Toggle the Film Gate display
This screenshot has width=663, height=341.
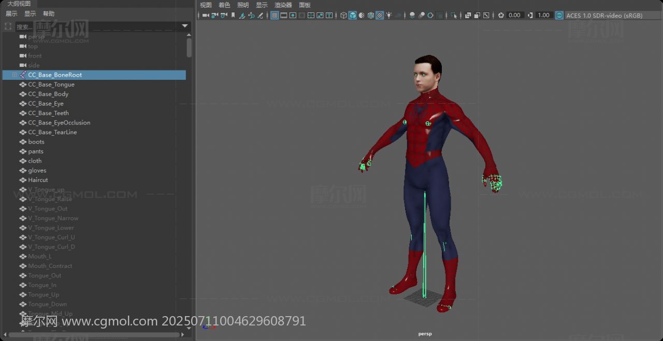point(284,16)
